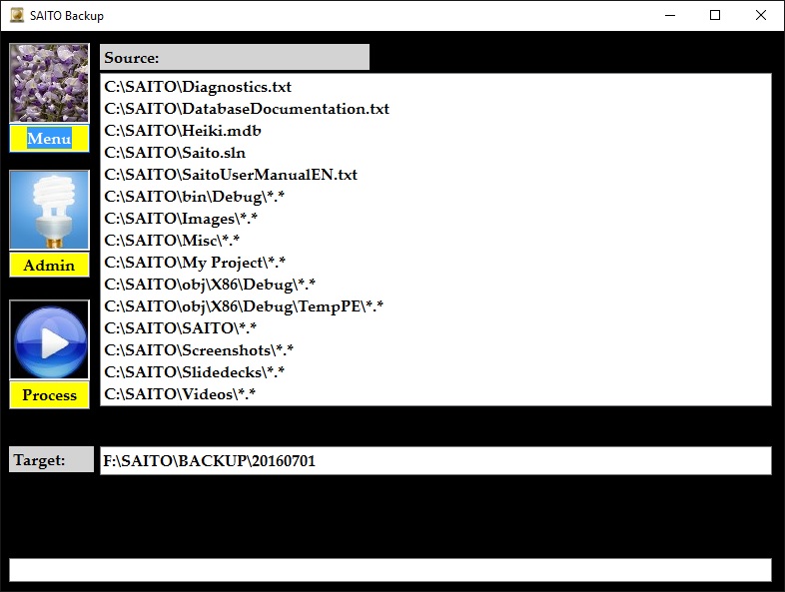Select the Heiki.mdb source entry
Viewport: 785px width, 592px height.
click(x=183, y=131)
